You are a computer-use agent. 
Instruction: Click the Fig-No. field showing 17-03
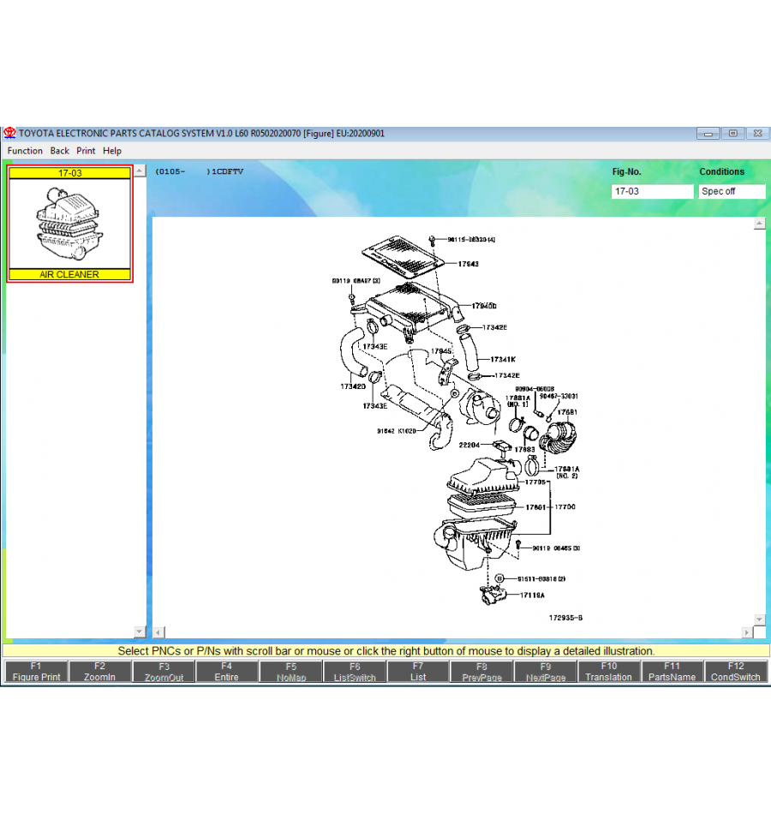point(652,192)
